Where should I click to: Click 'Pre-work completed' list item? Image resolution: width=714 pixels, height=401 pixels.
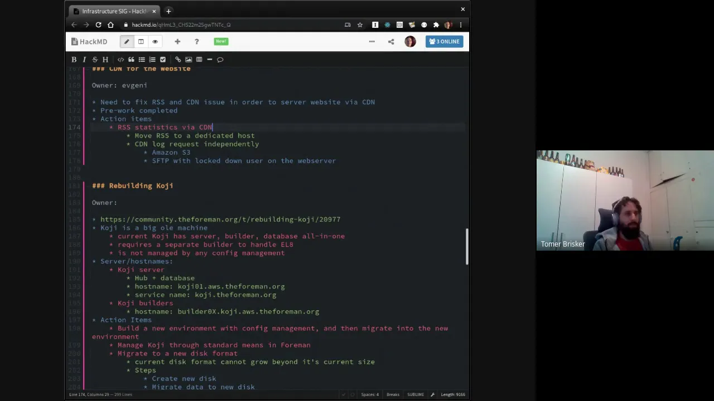pyautogui.click(x=139, y=110)
